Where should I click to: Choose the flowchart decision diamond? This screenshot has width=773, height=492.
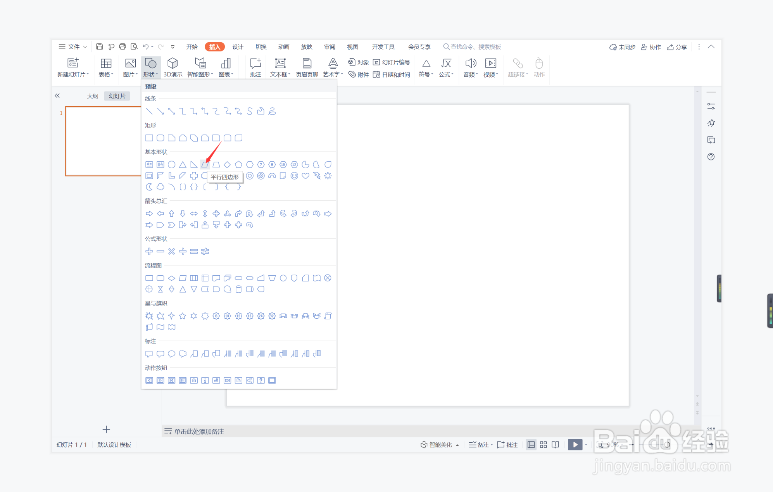pos(171,278)
